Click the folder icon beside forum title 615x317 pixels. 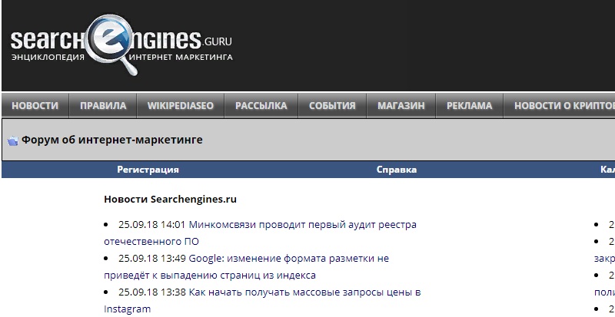click(12, 140)
